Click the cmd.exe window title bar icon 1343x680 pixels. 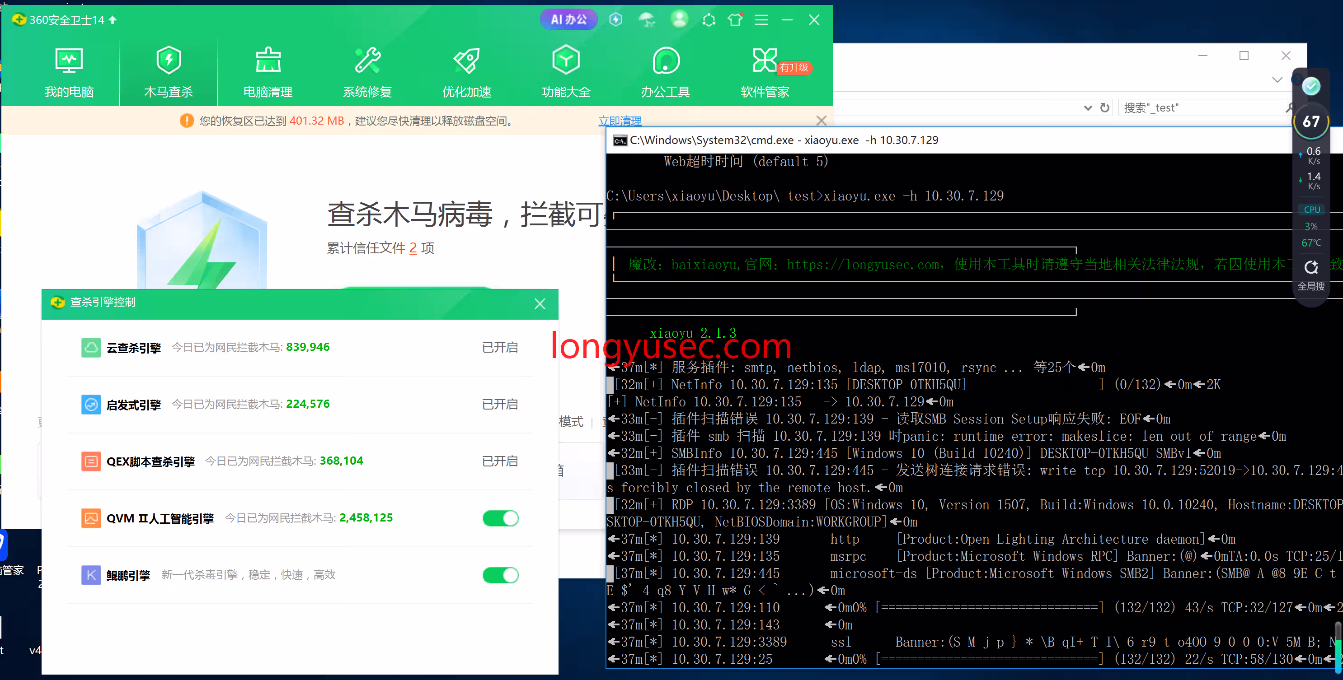pos(620,140)
